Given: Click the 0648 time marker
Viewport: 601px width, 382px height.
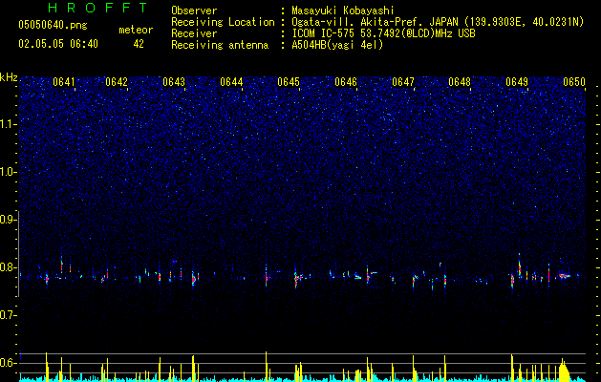Looking at the screenshot, I should click(460, 82).
